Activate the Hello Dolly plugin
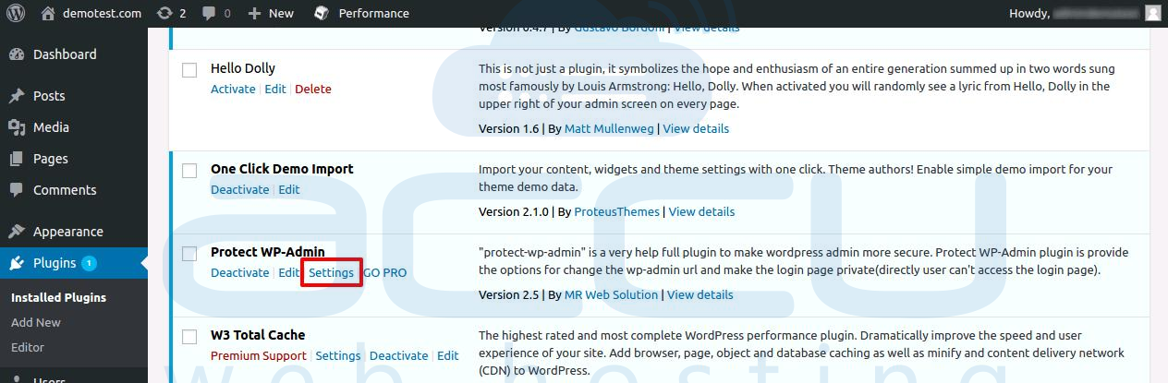Screen dimensions: 1168x383 coord(233,90)
